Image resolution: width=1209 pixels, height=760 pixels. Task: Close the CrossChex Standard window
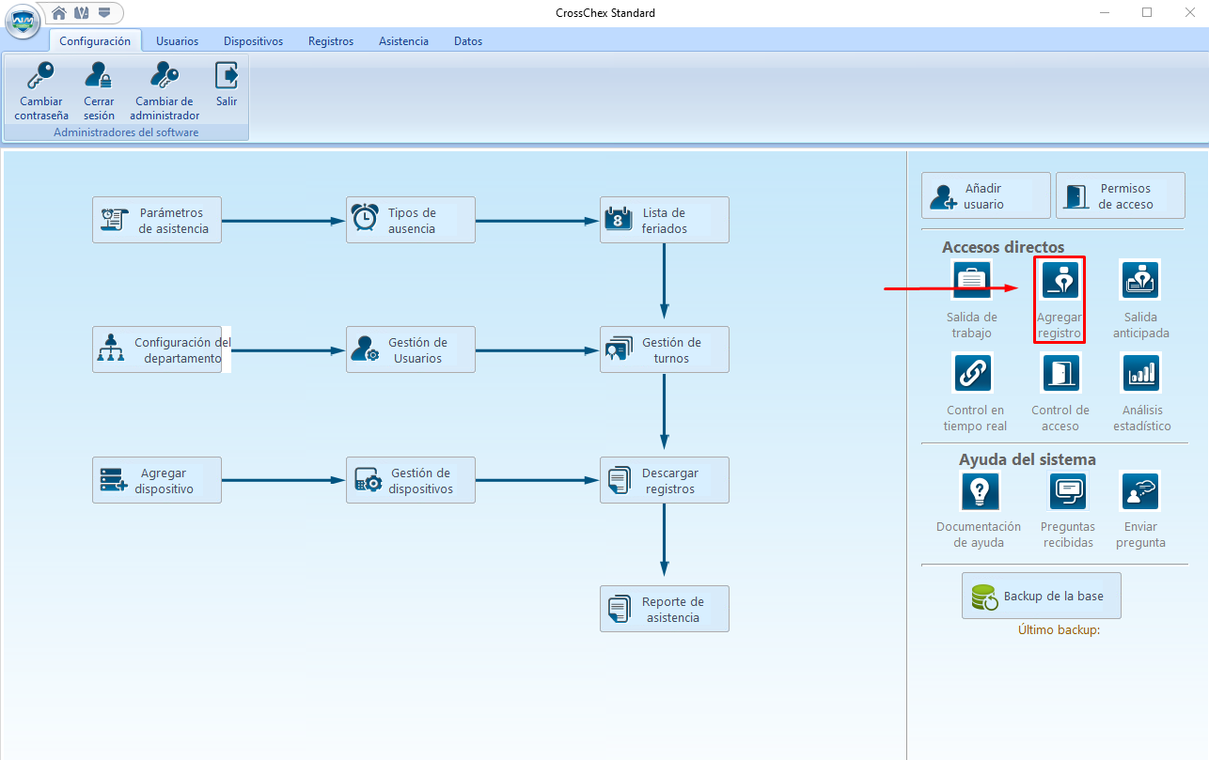pos(1189,12)
